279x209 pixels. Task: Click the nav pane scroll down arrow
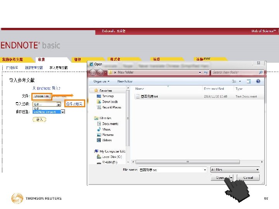(x=128, y=162)
